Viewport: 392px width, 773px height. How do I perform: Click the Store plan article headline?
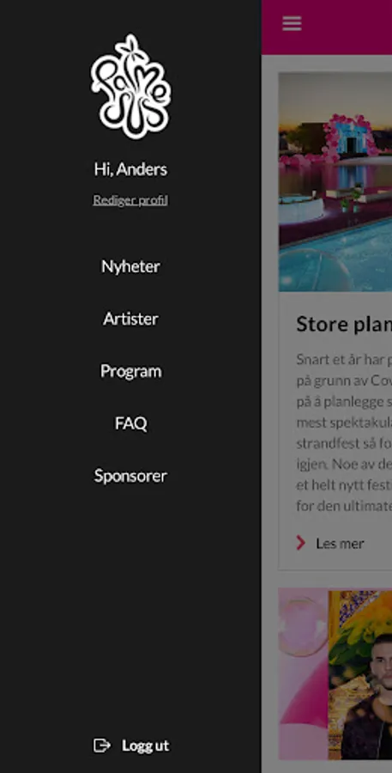(344, 325)
